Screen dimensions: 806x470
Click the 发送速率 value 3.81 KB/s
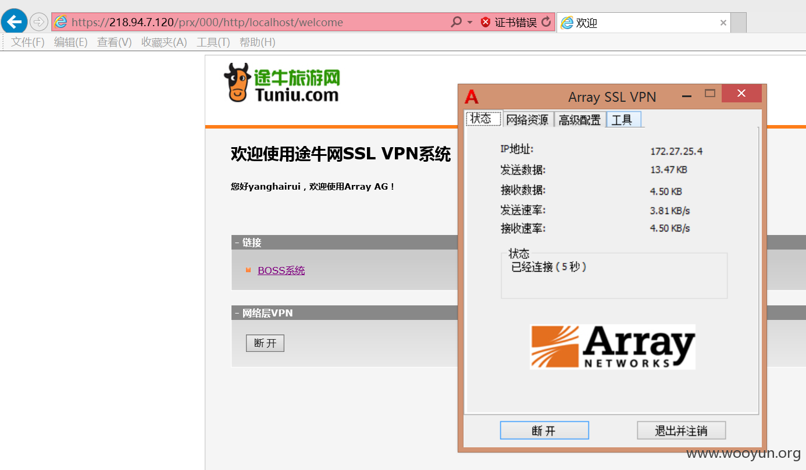(x=670, y=211)
